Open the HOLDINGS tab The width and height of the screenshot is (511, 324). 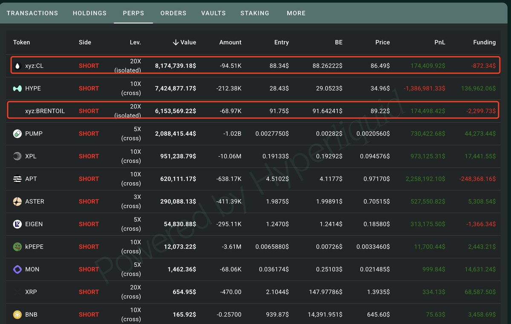tap(89, 13)
